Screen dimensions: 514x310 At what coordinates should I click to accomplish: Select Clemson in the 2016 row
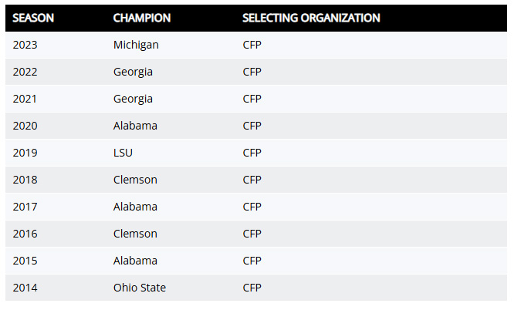point(135,234)
